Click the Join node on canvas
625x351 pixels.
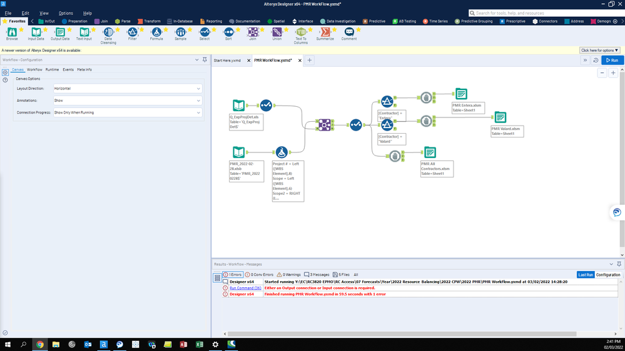pyautogui.click(x=325, y=125)
